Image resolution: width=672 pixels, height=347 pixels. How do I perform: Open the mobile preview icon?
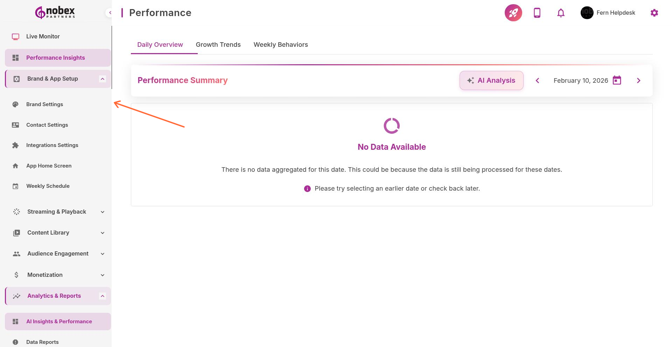(537, 13)
